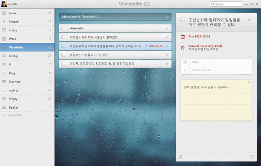Select the List Up list
261x166 pixels.
coord(27,56)
